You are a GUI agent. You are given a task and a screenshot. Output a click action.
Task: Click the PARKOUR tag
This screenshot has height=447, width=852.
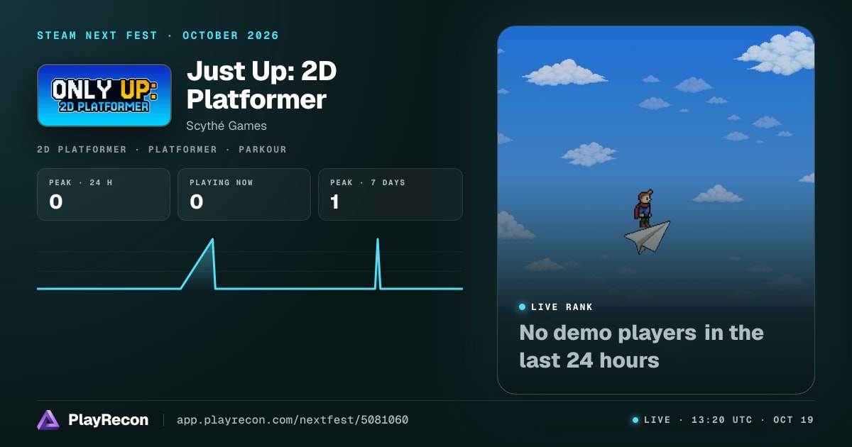[x=263, y=150]
